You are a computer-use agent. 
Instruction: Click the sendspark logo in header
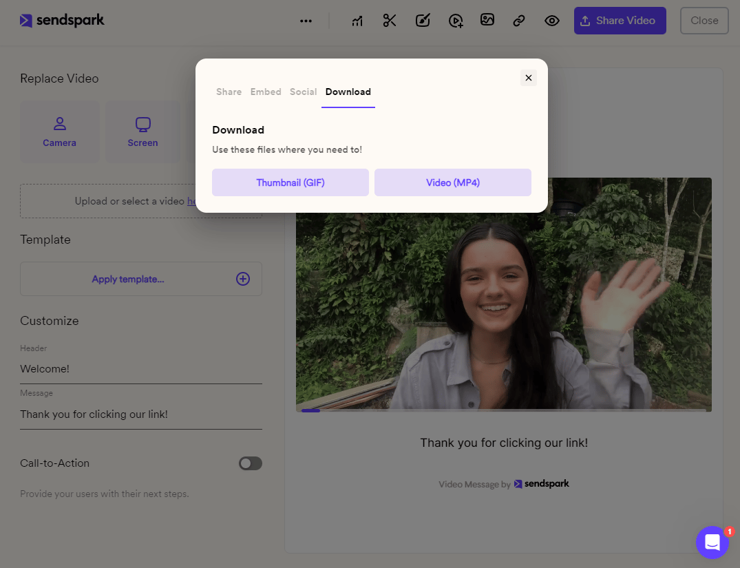point(62,20)
